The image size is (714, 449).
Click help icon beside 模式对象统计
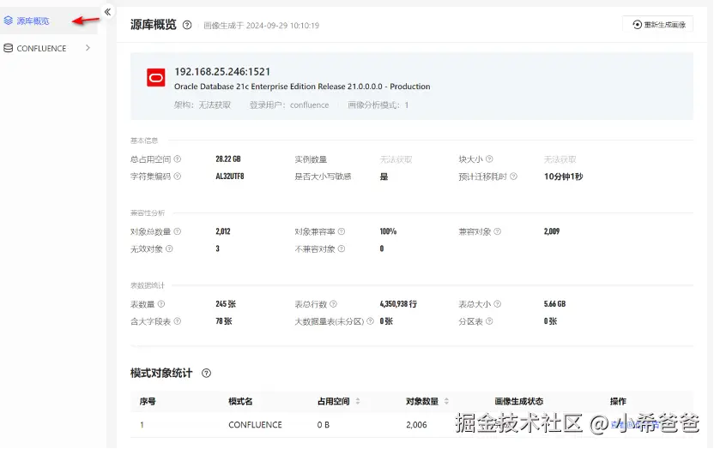[x=206, y=373]
